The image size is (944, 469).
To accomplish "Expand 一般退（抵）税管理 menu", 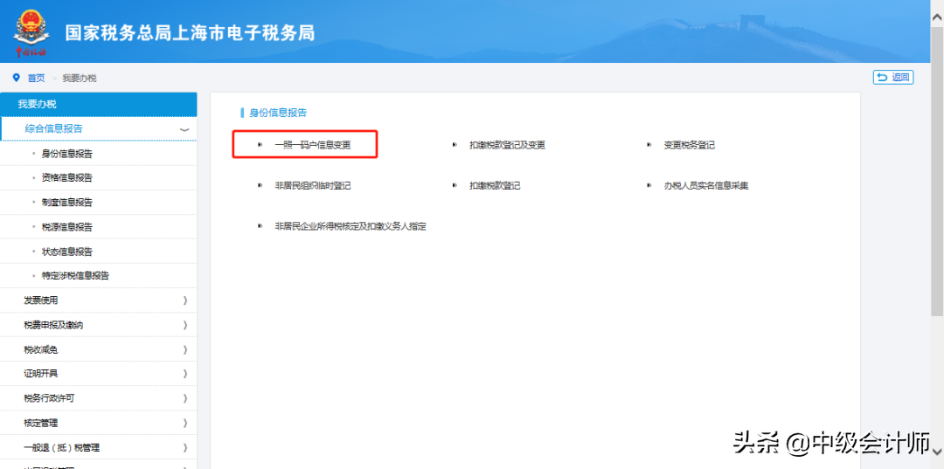I will coord(98,447).
